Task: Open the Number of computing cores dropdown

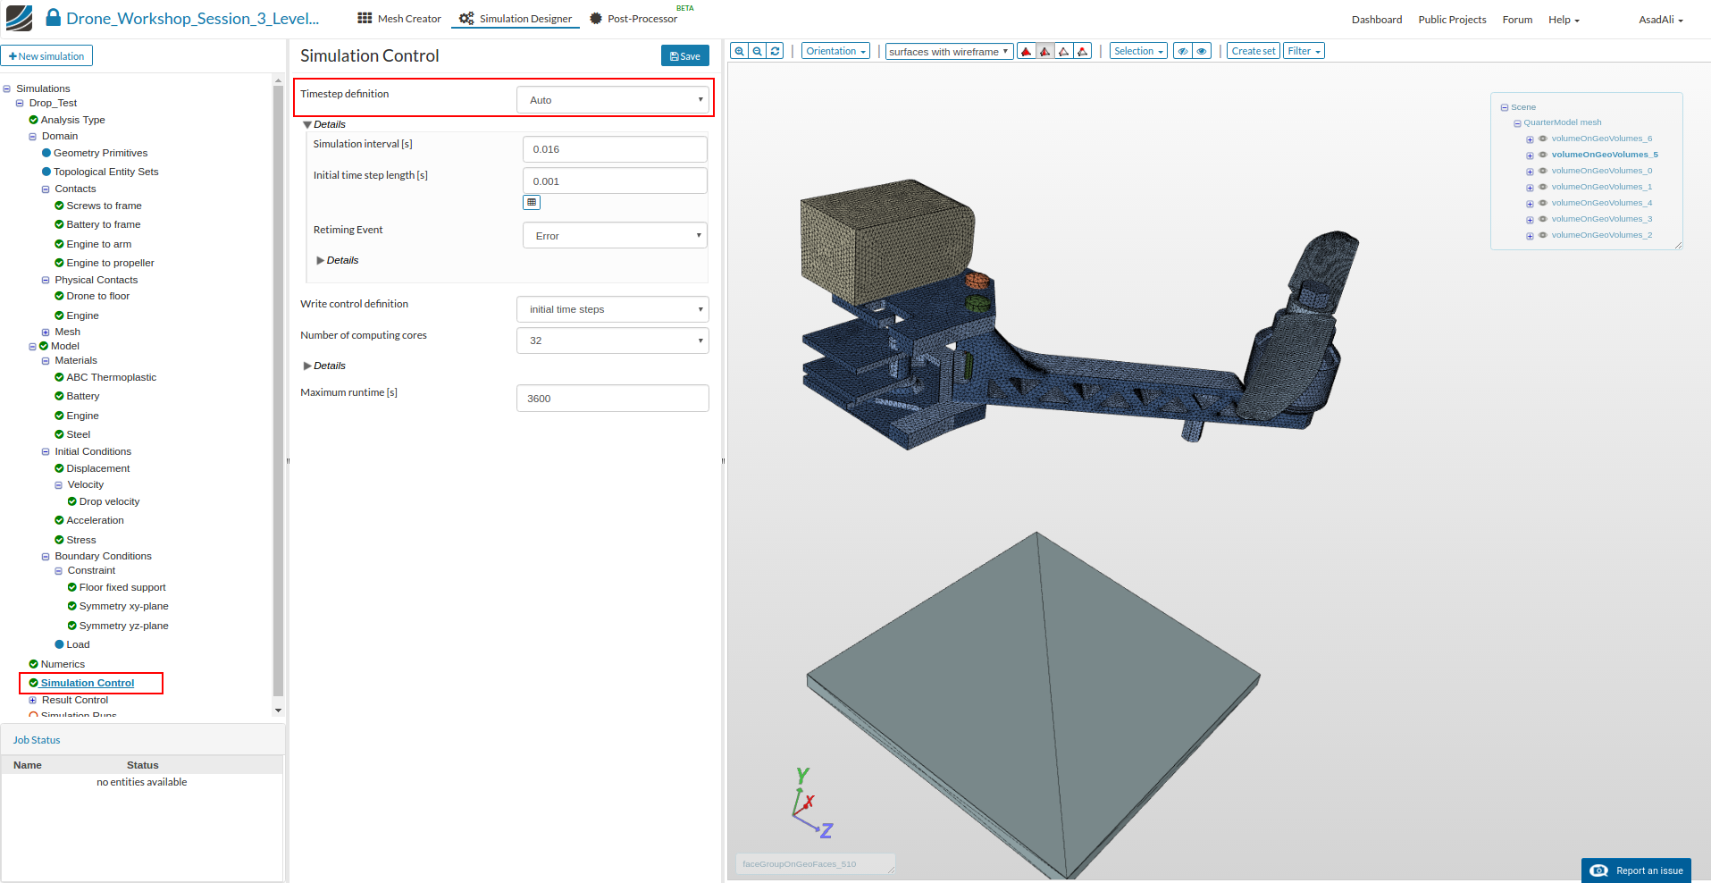Action: pos(613,341)
